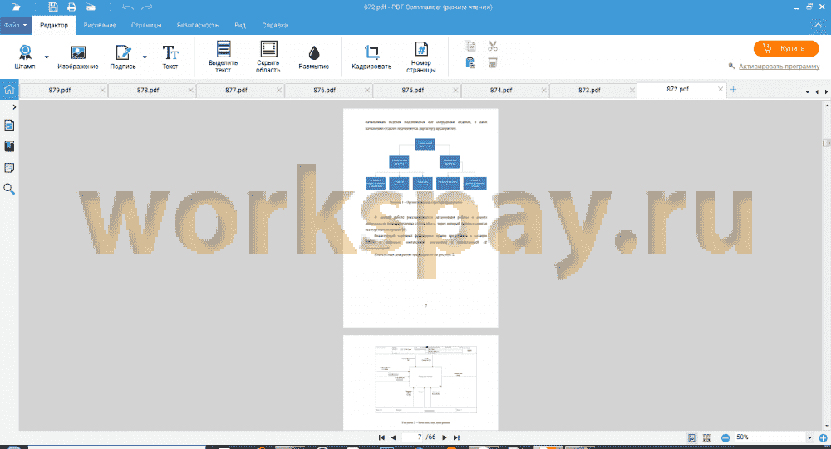Screen dimensions: 831x449
Task: Switch to the 874.pdf document tab
Action: coord(501,90)
